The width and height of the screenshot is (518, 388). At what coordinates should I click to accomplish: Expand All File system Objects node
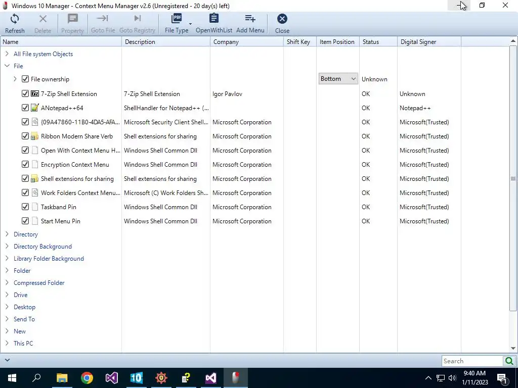click(x=7, y=54)
